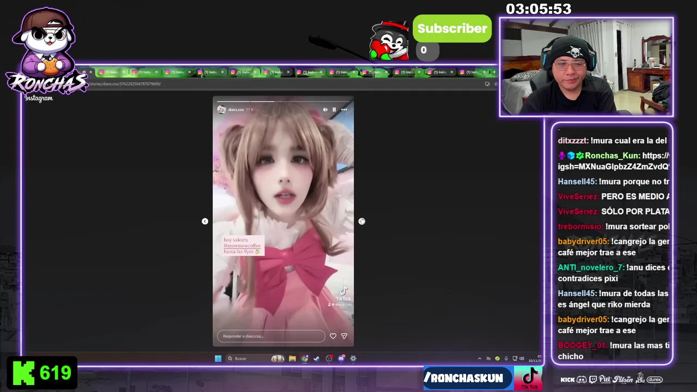This screenshot has width=697, height=392.
Task: Click the volume speaker icon in system tray
Action: 521,358
